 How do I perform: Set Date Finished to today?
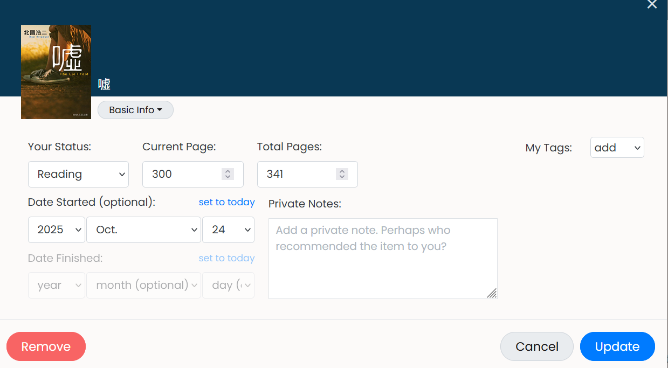pyautogui.click(x=226, y=258)
